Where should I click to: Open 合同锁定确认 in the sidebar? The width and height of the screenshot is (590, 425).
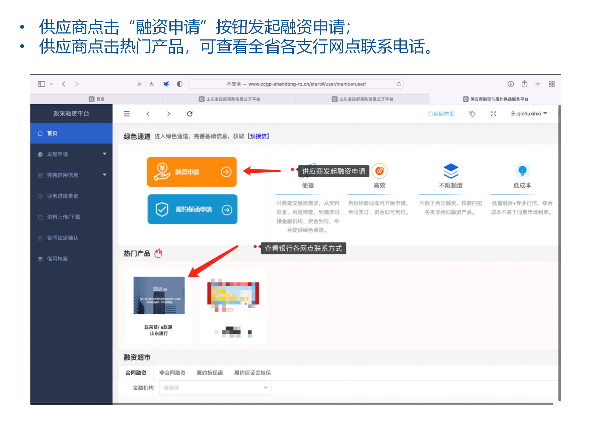click(x=71, y=238)
